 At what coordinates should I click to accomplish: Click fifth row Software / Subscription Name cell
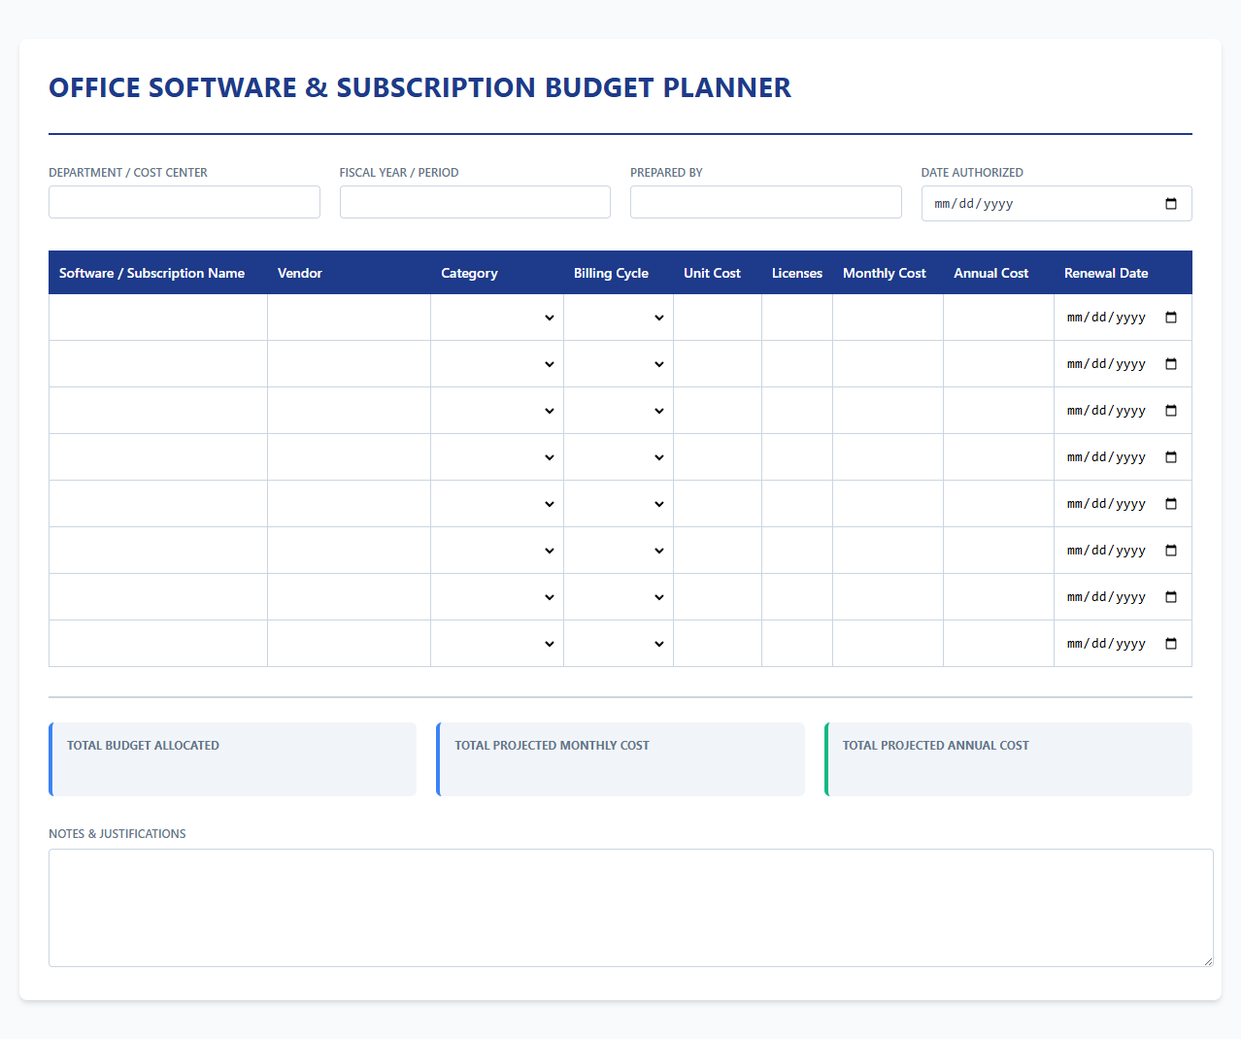coord(158,504)
